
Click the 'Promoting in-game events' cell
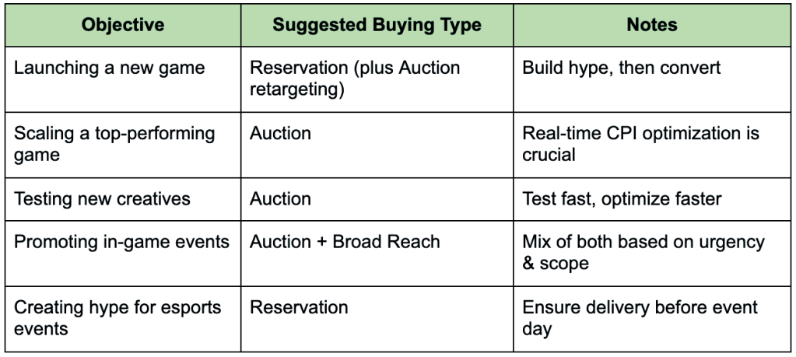(121, 242)
